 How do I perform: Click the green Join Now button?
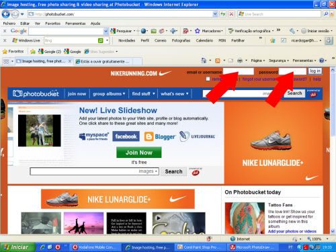point(139,153)
